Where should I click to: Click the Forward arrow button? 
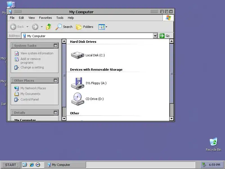pos(35,27)
